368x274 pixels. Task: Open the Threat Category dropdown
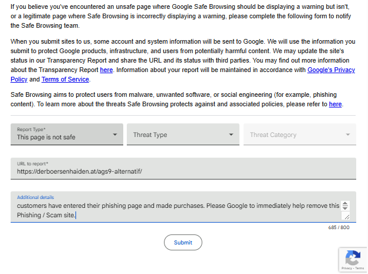tap(300, 135)
